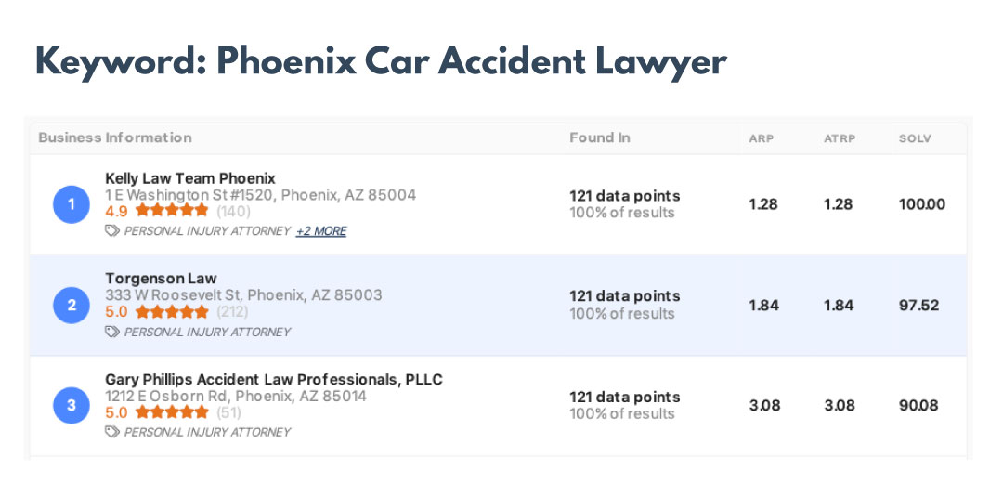Click Gary Phillips' orange star rating
The width and height of the screenshot is (1003, 483).
click(172, 412)
